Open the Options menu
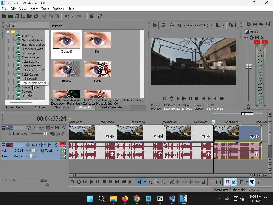The height and width of the screenshot is (205, 273). tap(58, 9)
